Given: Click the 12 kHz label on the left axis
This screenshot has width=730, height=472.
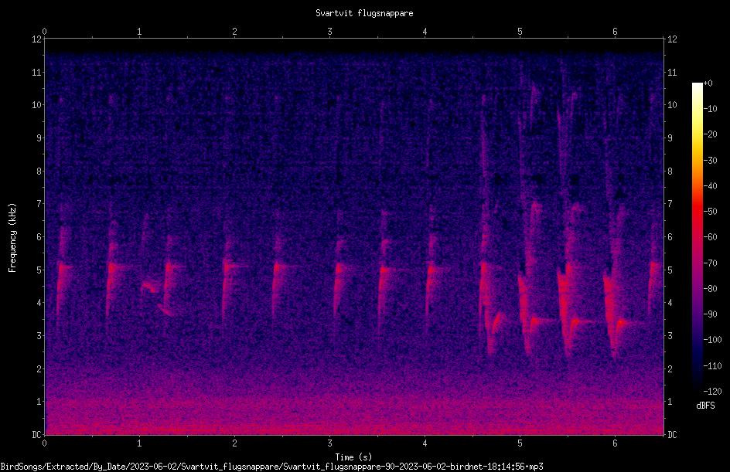Looking at the screenshot, I should coord(37,39).
